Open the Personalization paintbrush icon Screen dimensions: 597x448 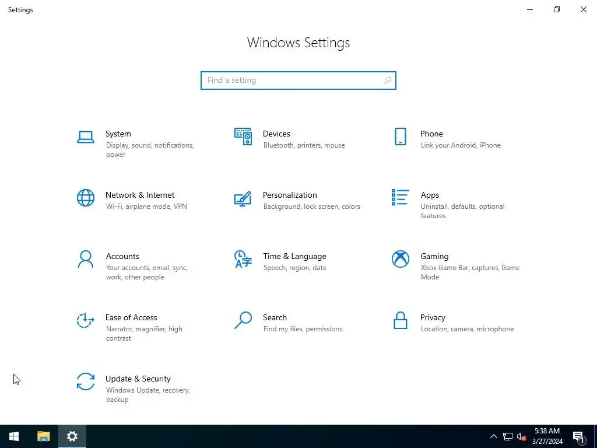(x=243, y=198)
